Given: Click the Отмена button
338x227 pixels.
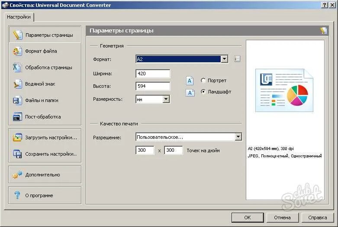Looking at the screenshot, I should click(x=282, y=217).
